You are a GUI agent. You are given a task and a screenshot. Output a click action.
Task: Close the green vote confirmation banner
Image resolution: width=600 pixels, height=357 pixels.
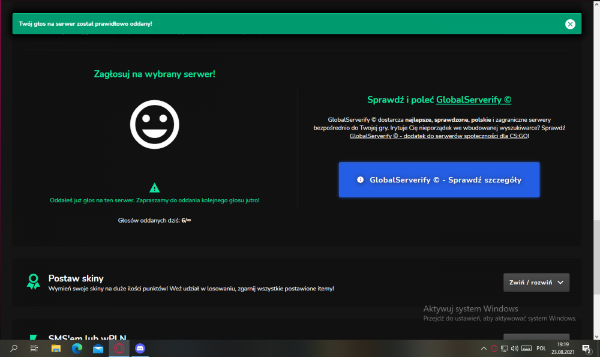570,24
